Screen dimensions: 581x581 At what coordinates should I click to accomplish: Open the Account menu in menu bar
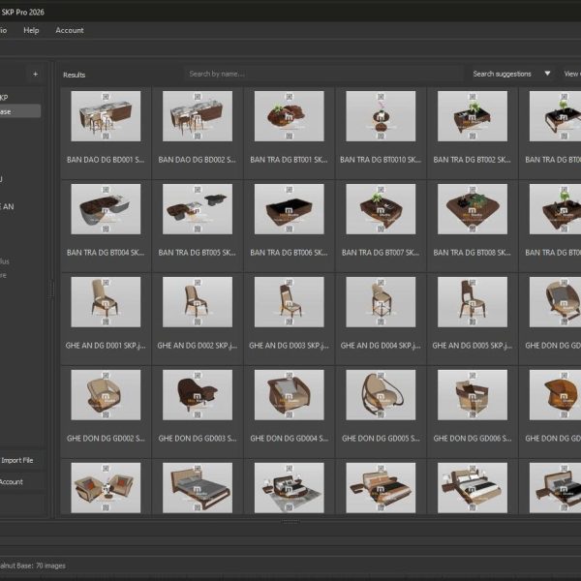[x=70, y=30]
